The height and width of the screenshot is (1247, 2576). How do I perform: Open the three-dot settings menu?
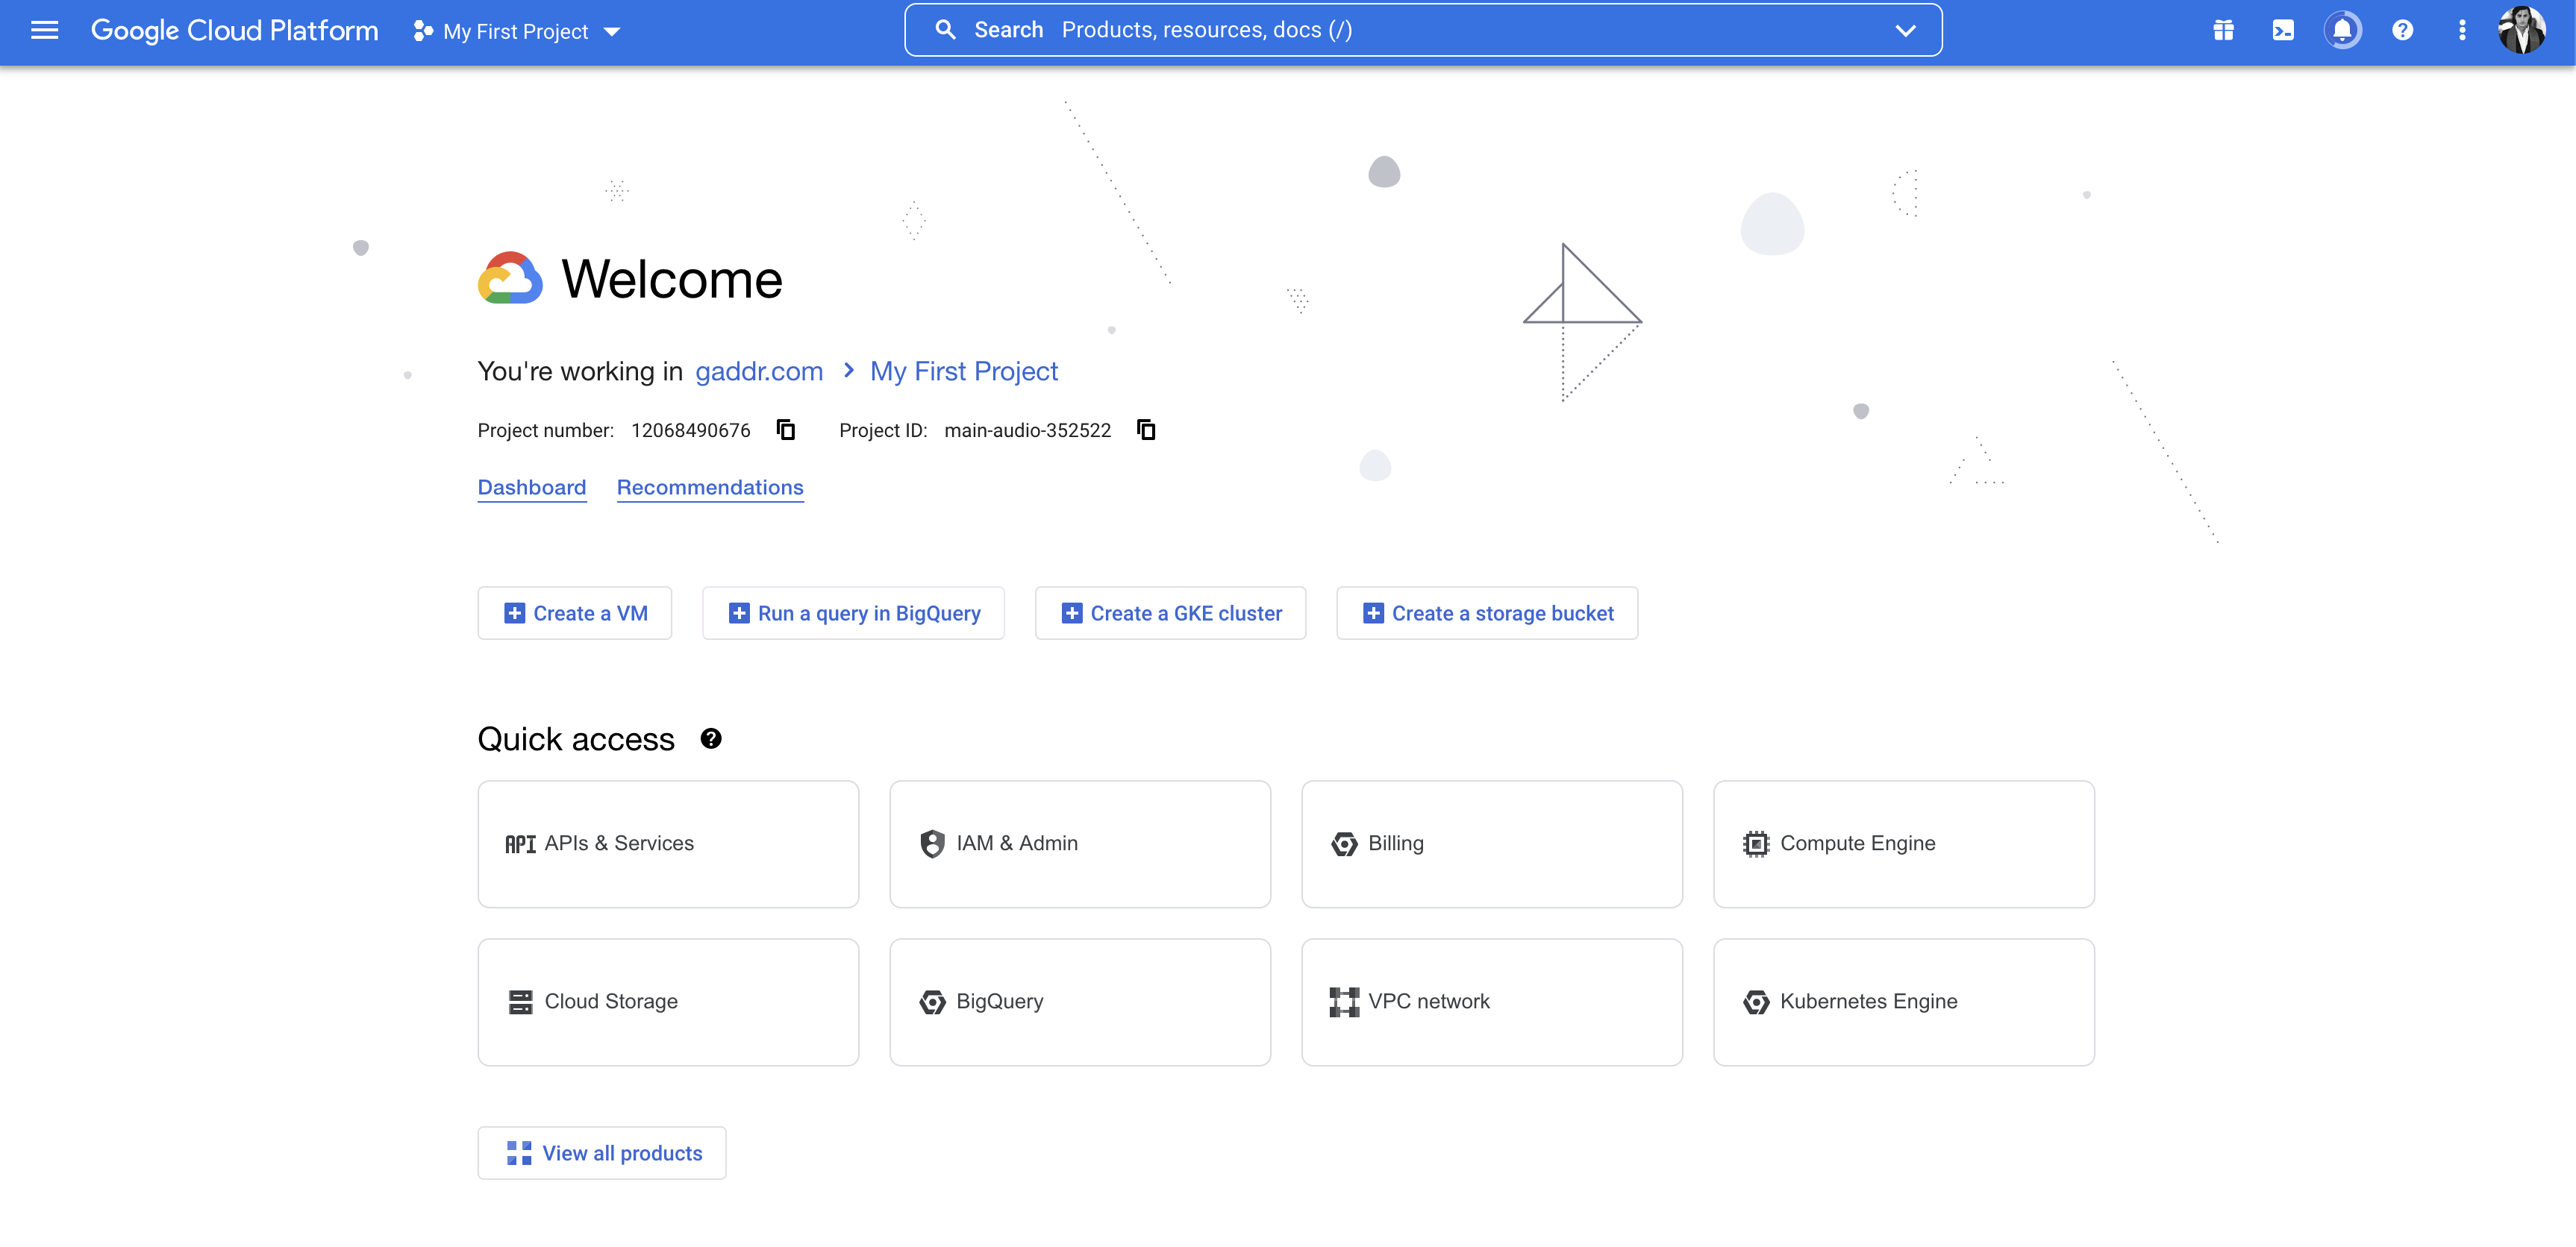click(x=2462, y=31)
